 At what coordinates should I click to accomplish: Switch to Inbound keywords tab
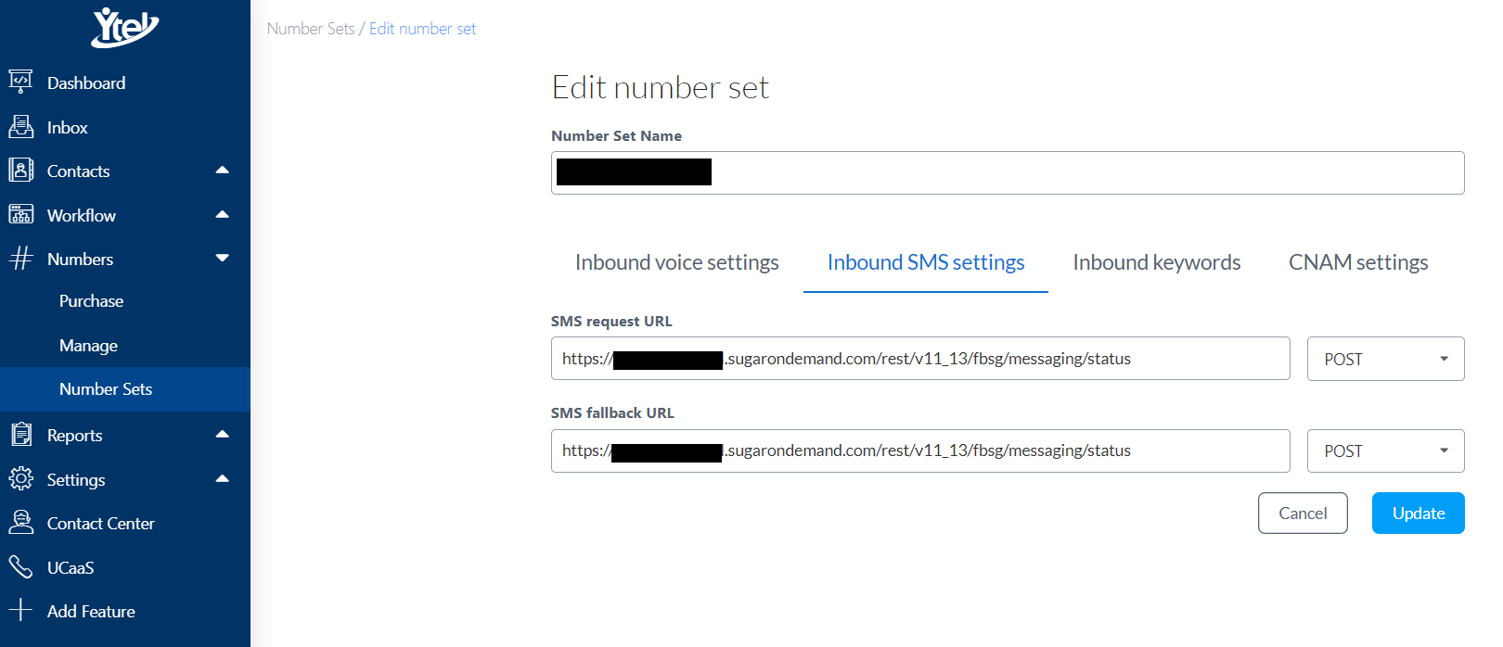coord(1156,262)
